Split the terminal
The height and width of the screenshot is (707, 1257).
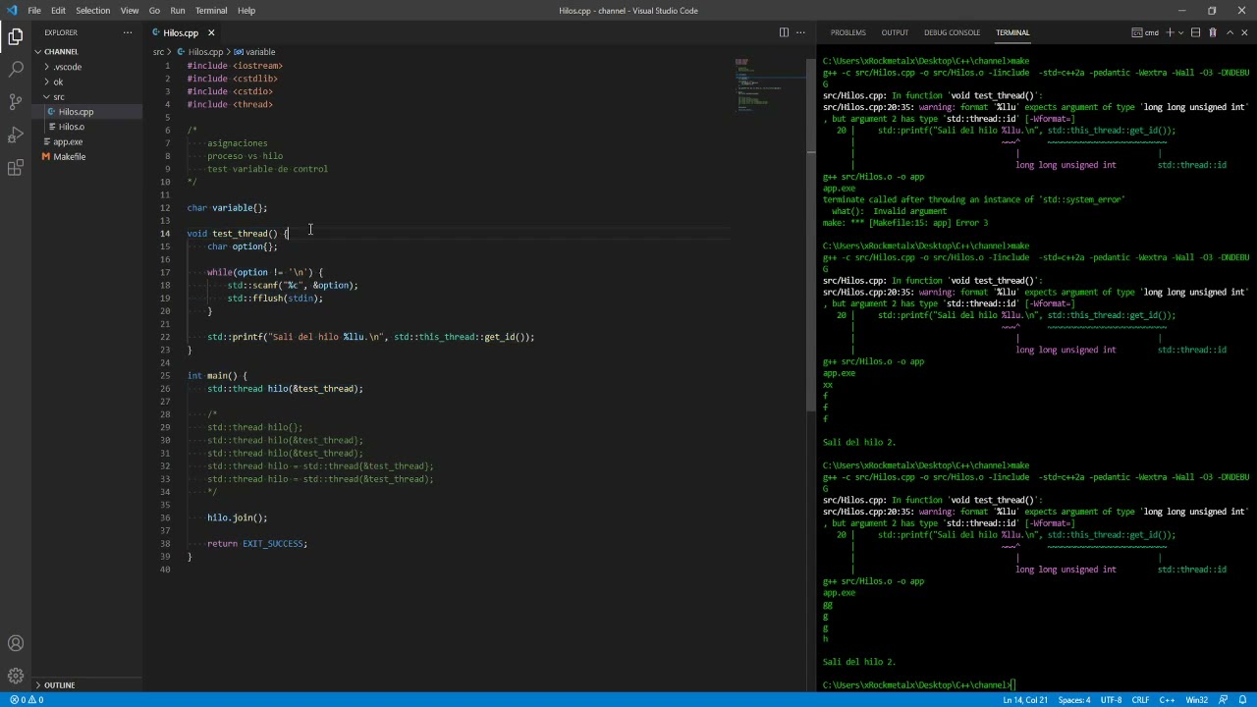point(1195,32)
